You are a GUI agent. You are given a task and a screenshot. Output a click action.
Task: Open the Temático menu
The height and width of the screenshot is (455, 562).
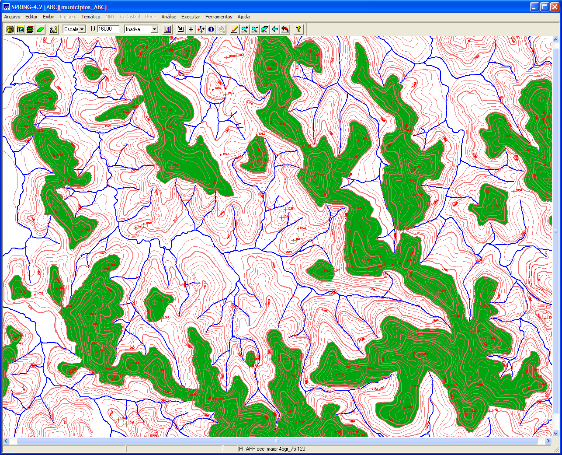[x=91, y=17]
